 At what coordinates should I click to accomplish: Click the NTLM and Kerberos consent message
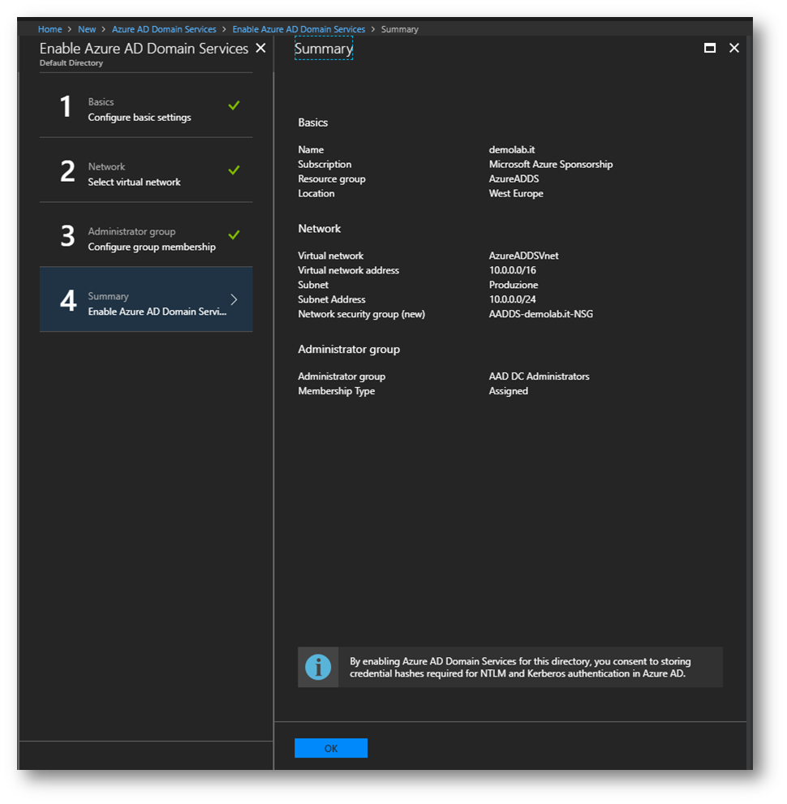click(520, 668)
